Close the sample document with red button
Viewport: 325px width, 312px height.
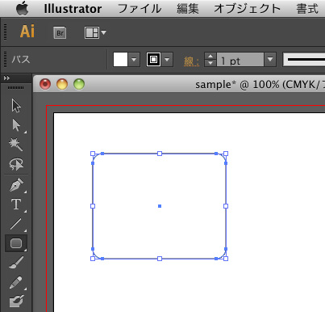[x=45, y=84]
